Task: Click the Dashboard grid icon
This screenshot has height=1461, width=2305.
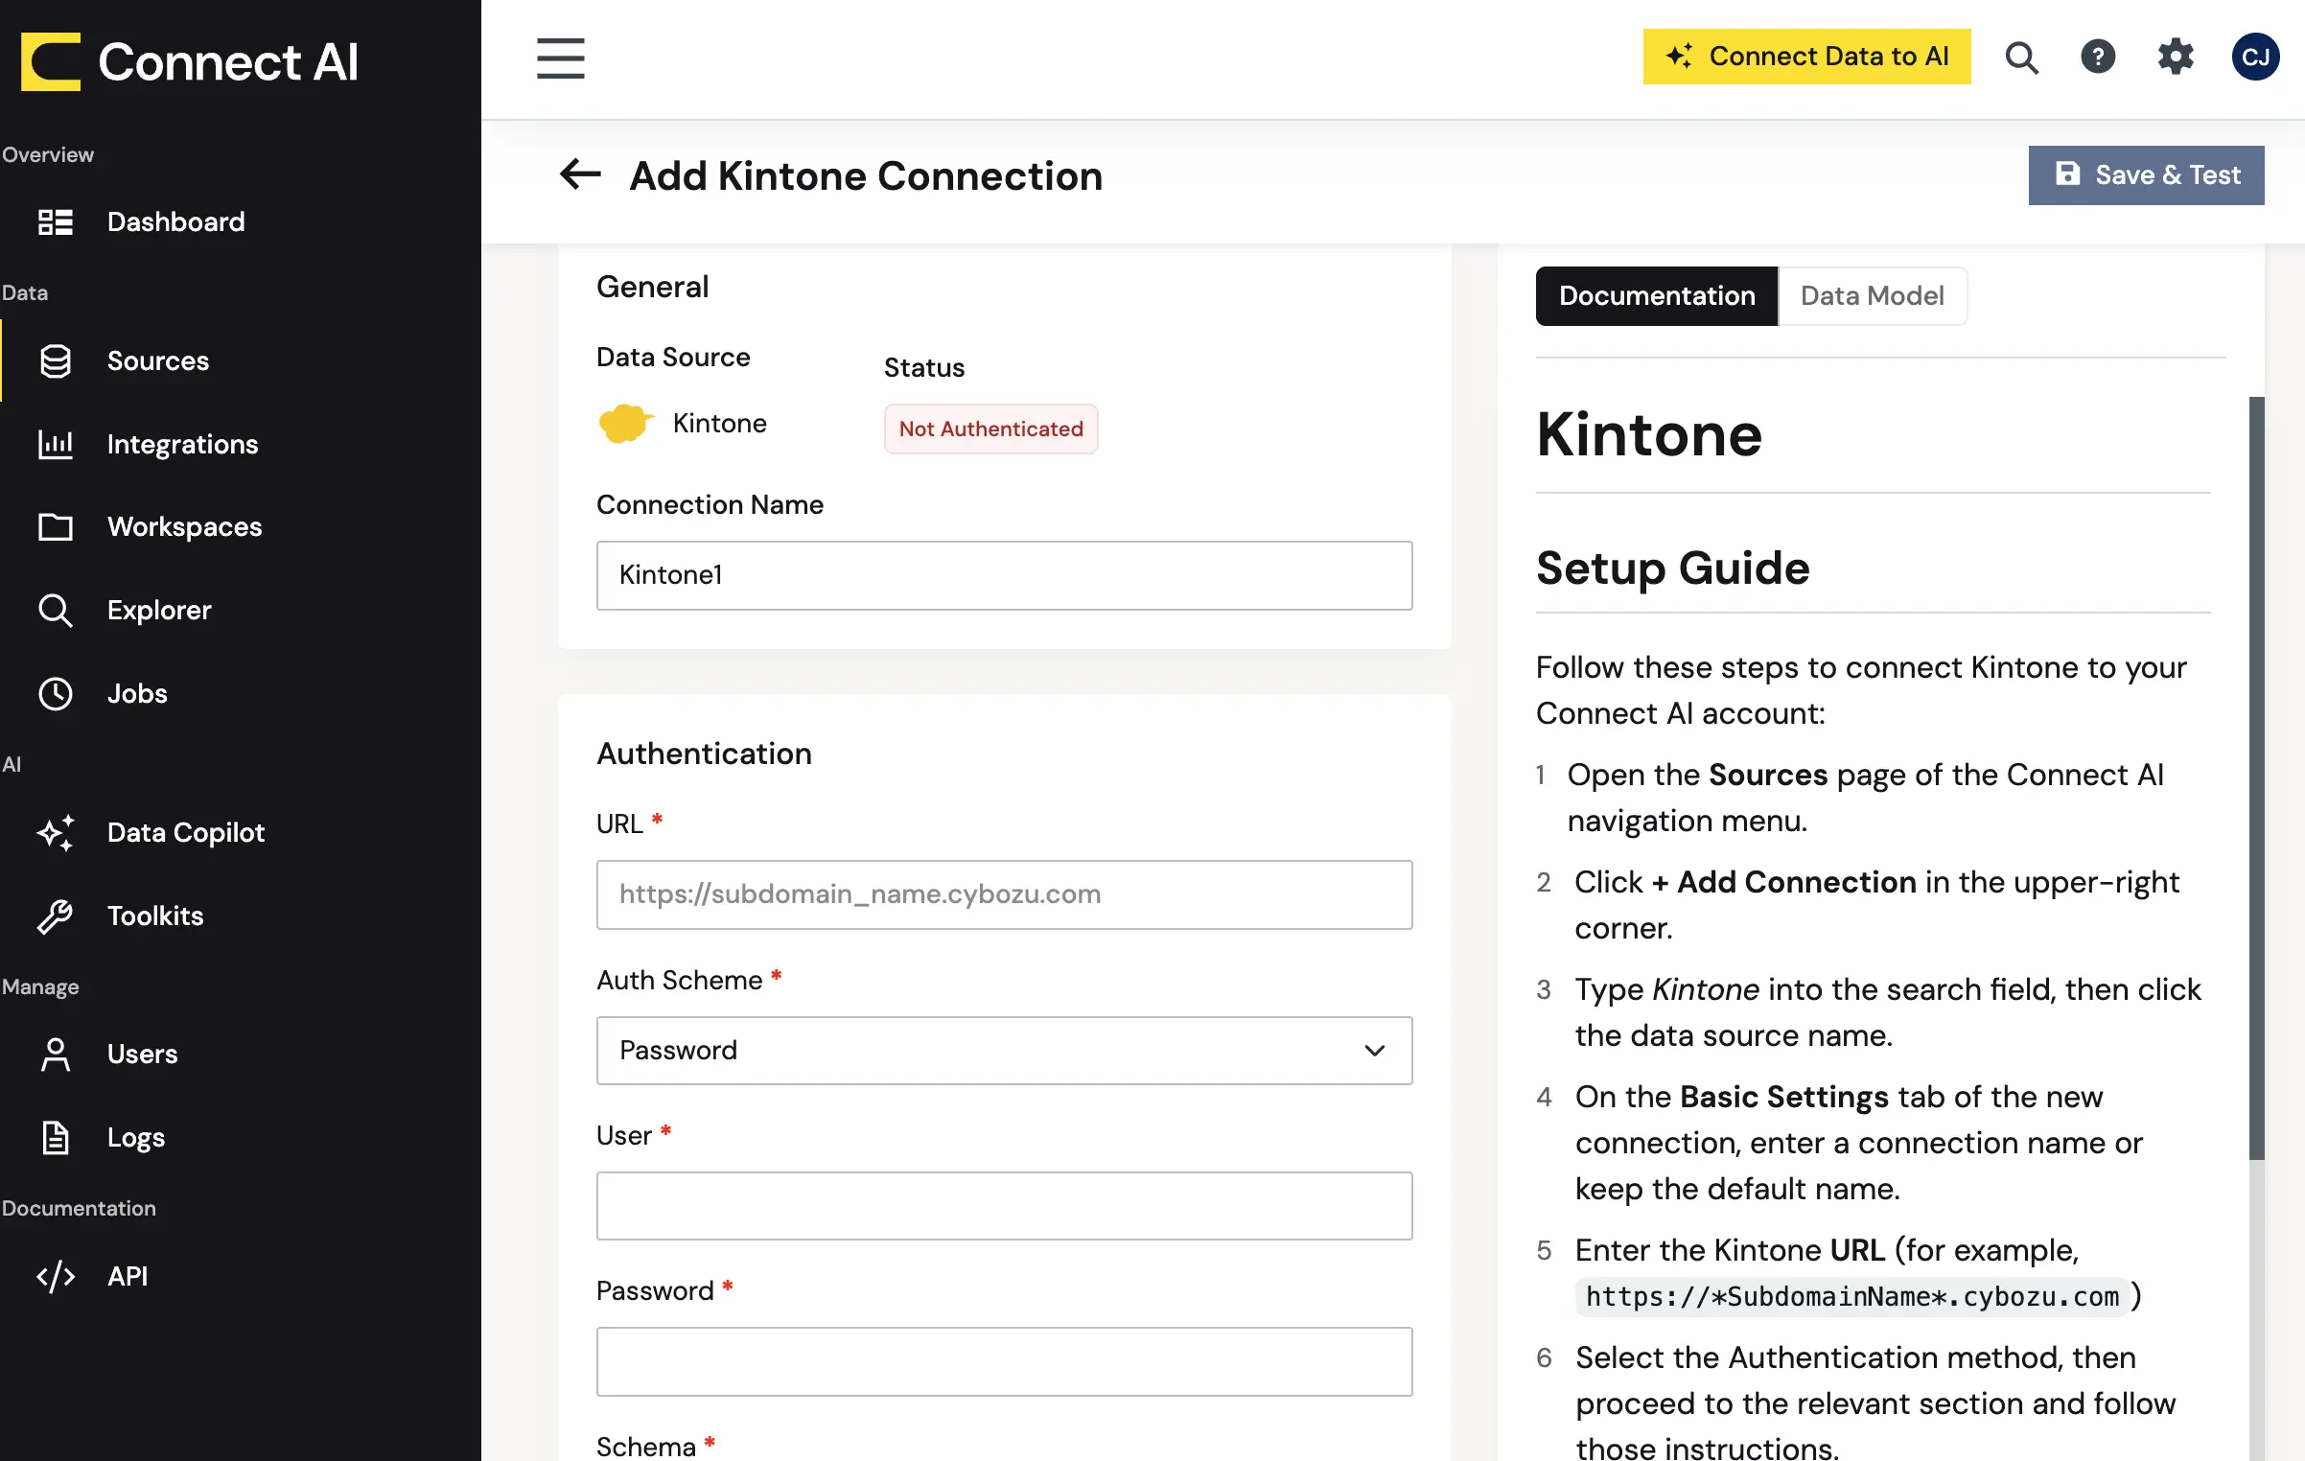Action: point(56,222)
